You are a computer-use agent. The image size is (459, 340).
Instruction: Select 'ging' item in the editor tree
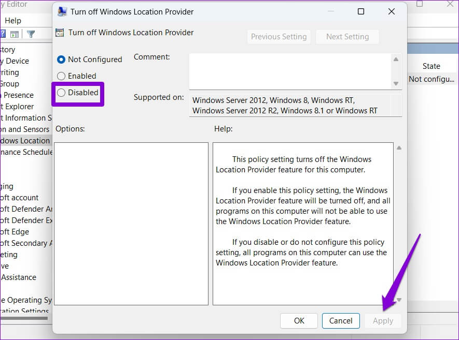tap(7, 186)
